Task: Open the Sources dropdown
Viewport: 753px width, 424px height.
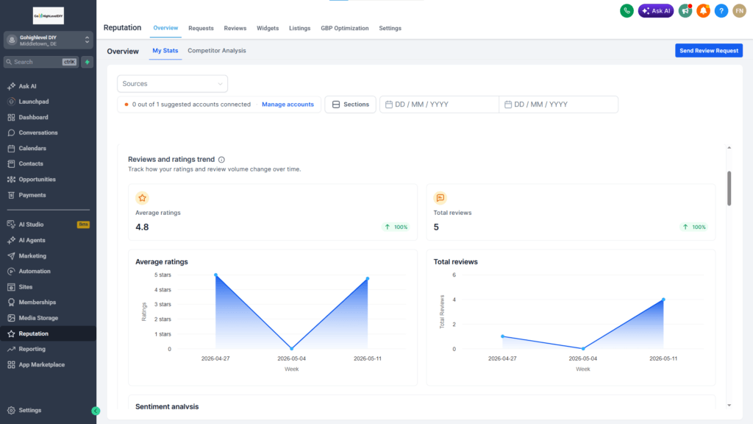Action: (172, 84)
